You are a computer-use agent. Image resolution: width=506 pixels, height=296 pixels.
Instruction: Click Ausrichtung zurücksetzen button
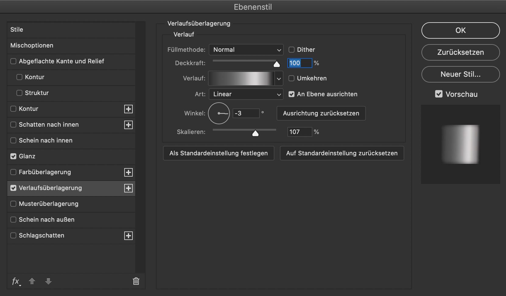(x=321, y=113)
